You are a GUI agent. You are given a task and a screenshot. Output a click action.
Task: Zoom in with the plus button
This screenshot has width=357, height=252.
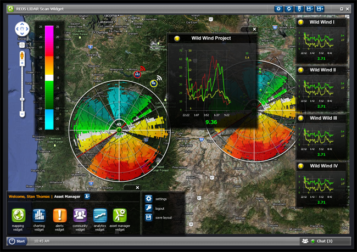[x=22, y=63]
